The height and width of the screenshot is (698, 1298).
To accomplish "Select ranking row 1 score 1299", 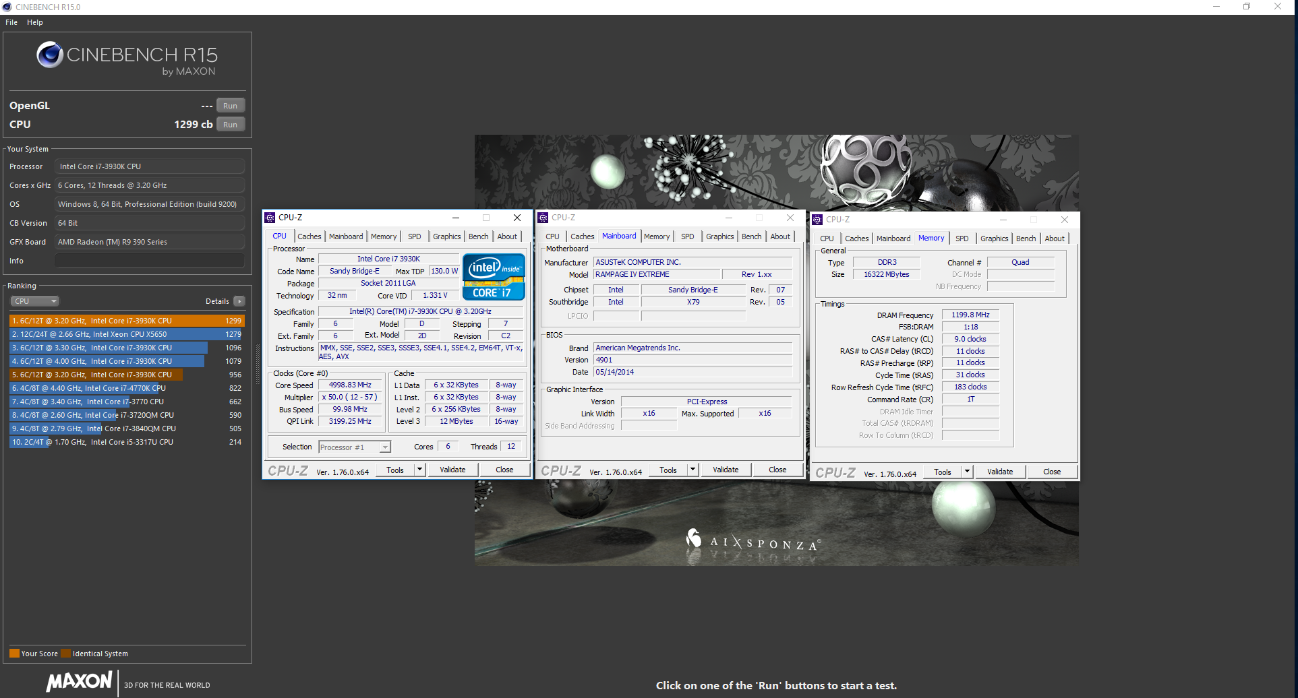I will pyautogui.click(x=127, y=321).
